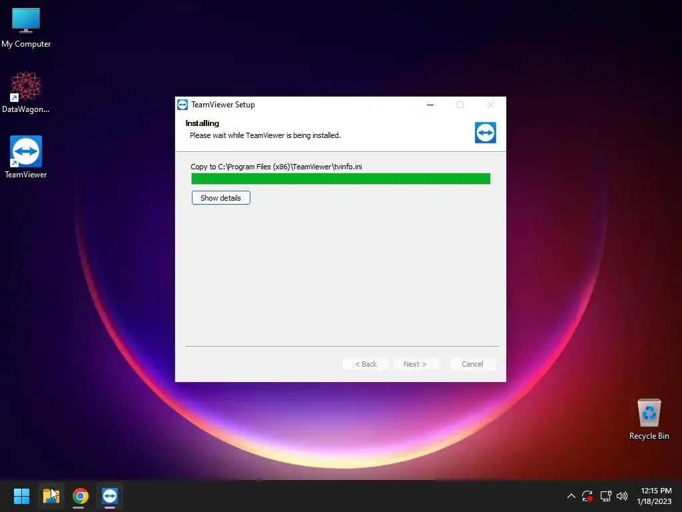682x512 pixels.
Task: Launch File Explorer from the taskbar
Action: pos(51,496)
